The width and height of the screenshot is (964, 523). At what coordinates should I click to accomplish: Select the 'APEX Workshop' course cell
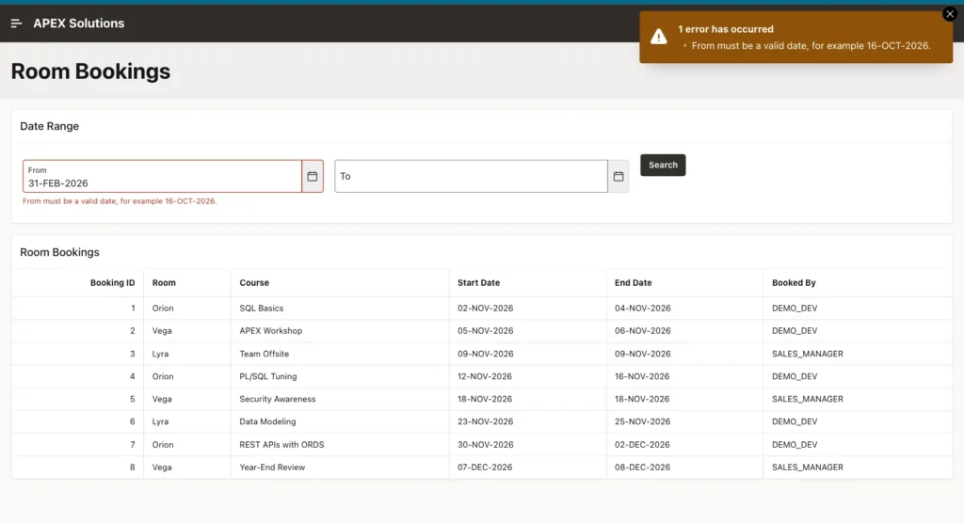click(x=271, y=331)
